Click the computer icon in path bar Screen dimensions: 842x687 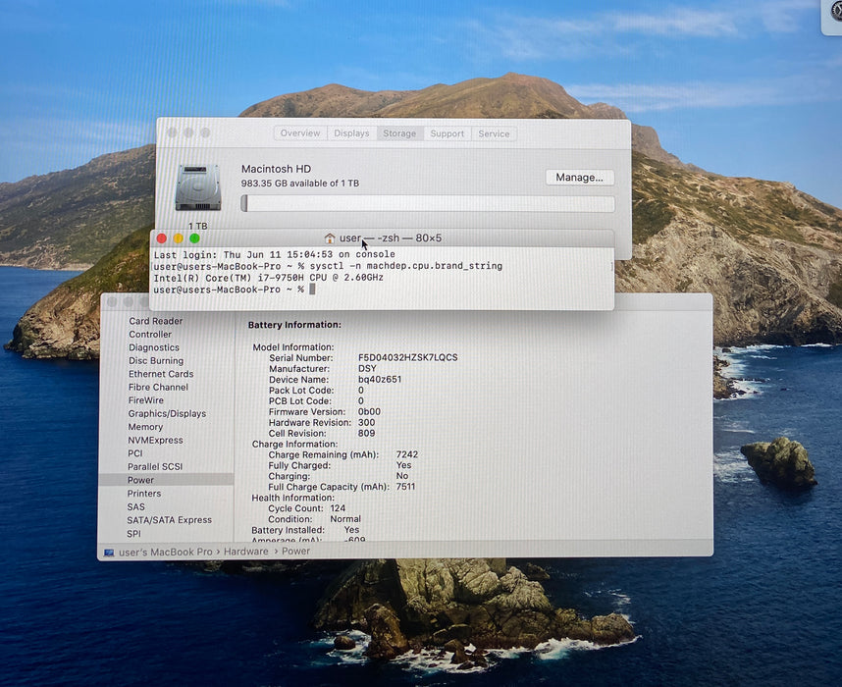point(109,553)
